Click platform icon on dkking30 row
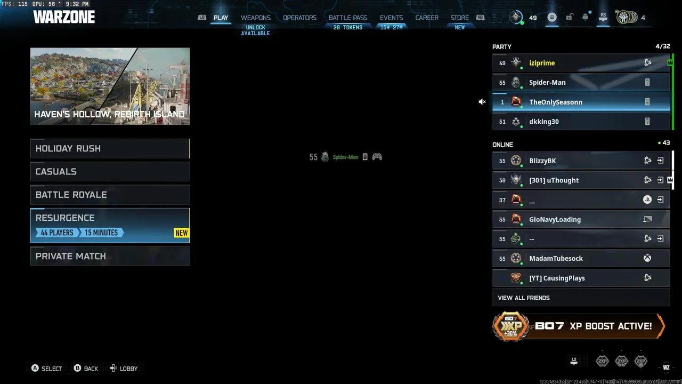Image resolution: width=682 pixels, height=384 pixels. pyautogui.click(x=647, y=122)
